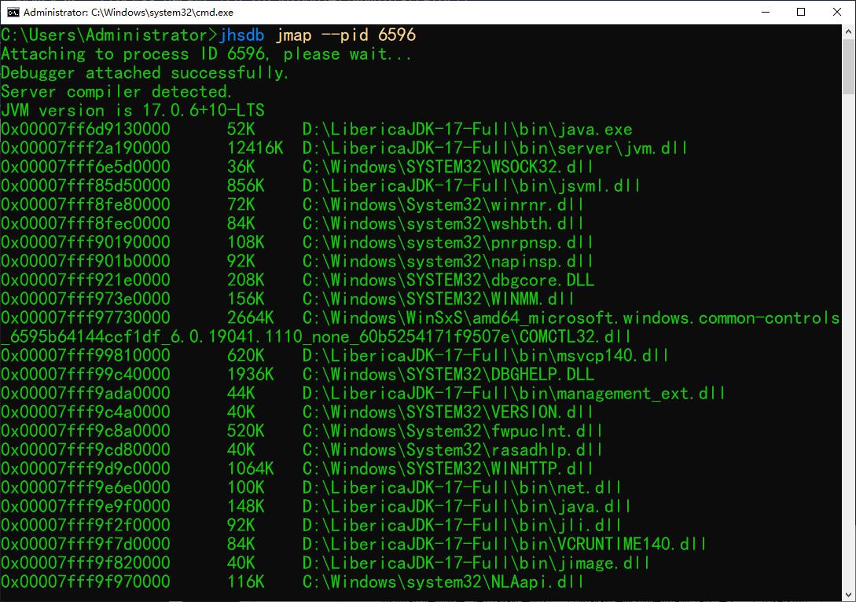Click the size value 2664K
This screenshot has width=856, height=602.
pyautogui.click(x=251, y=318)
